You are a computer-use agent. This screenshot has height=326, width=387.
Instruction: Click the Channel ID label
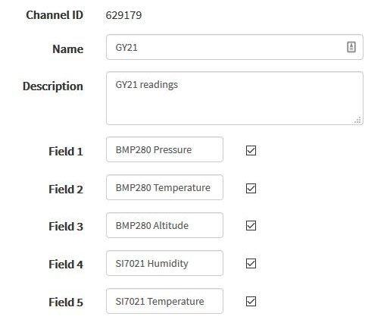pos(55,15)
